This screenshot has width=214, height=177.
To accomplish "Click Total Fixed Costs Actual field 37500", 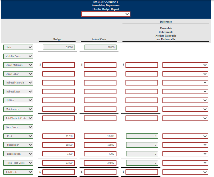I will (100, 163).
